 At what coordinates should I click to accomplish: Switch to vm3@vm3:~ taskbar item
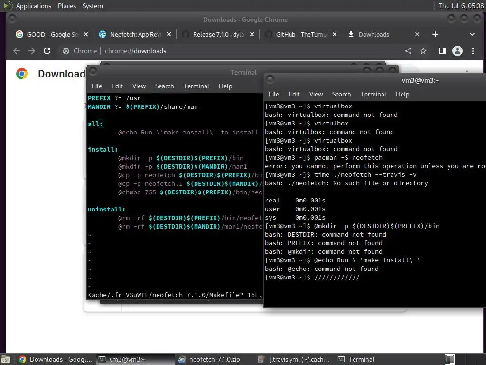click(136, 359)
